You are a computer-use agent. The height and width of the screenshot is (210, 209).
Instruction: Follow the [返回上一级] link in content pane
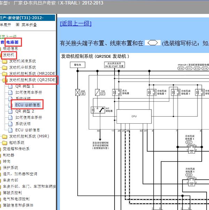[x=76, y=23]
